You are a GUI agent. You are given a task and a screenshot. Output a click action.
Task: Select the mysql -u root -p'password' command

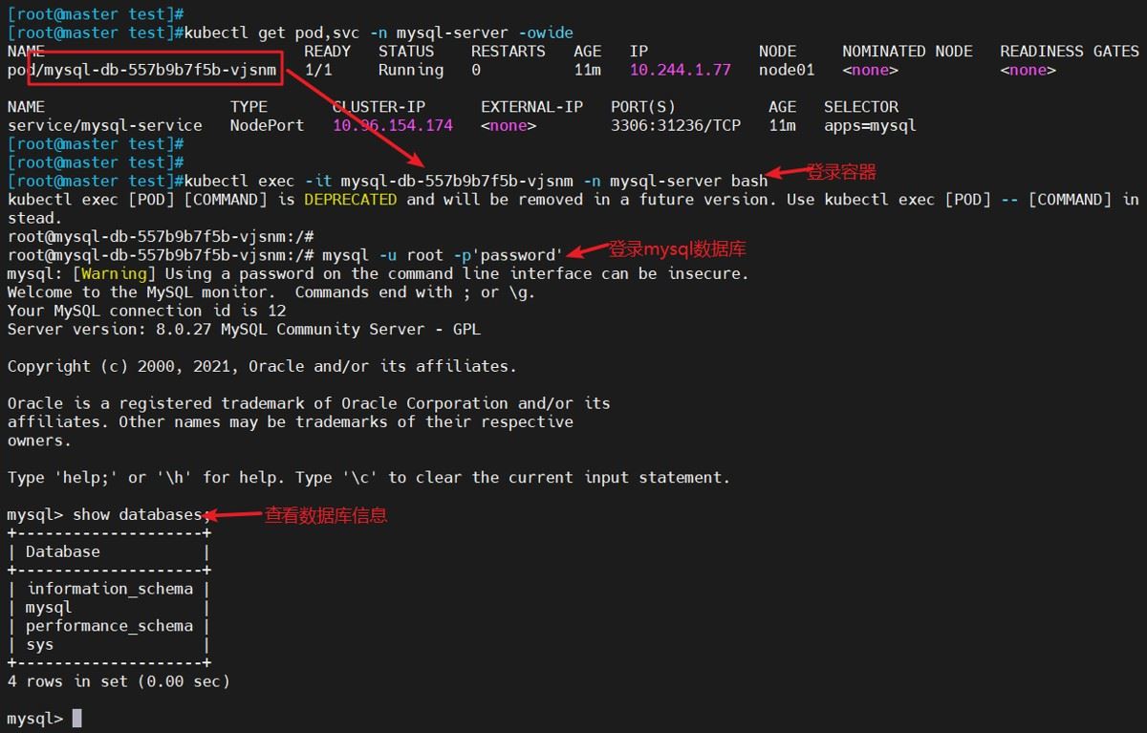pos(443,255)
